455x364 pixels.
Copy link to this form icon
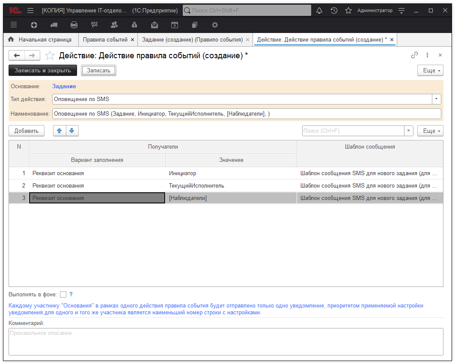point(414,55)
